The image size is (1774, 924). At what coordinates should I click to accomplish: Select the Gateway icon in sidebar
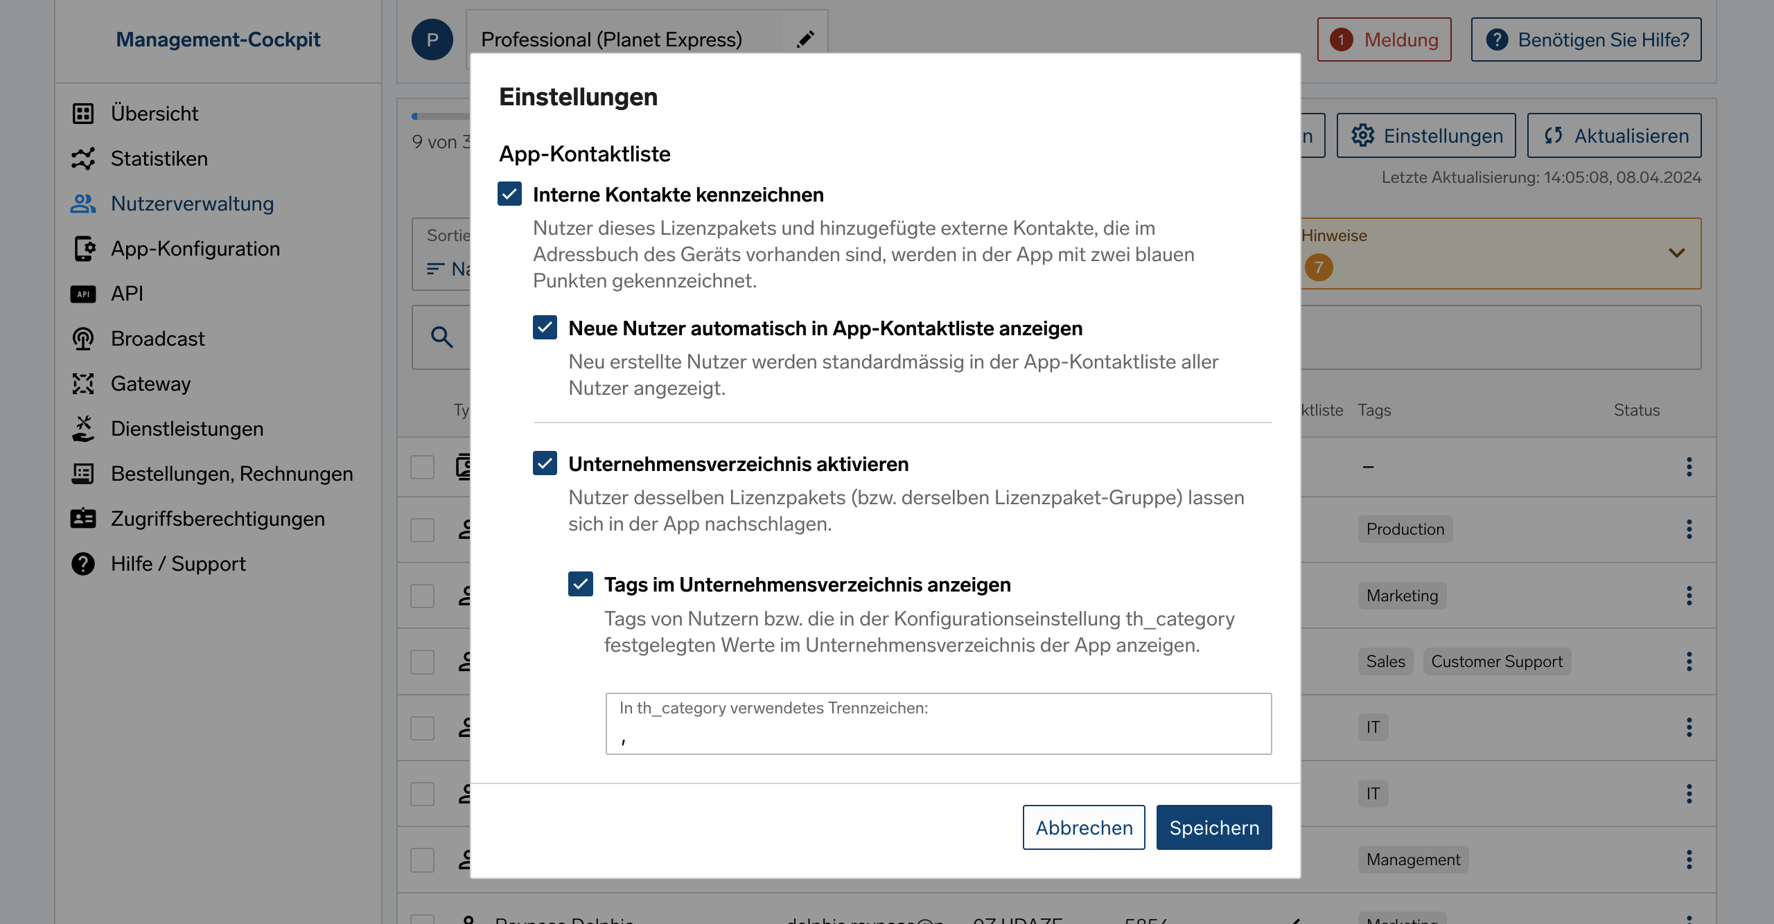[83, 384]
